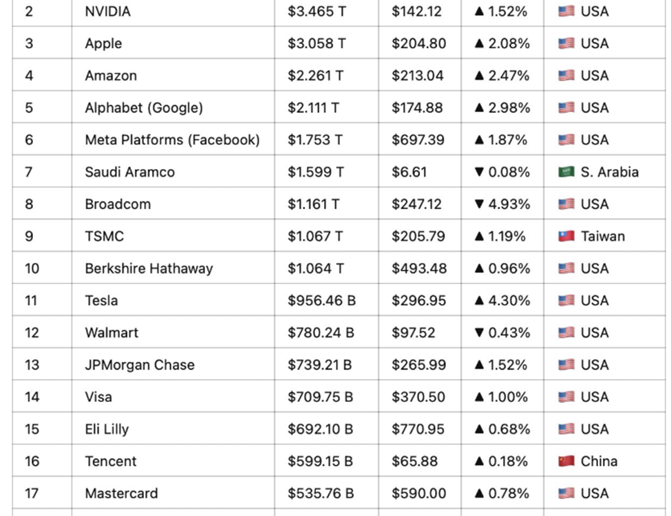Click the USA flag in NVIDIA row

pos(566,12)
